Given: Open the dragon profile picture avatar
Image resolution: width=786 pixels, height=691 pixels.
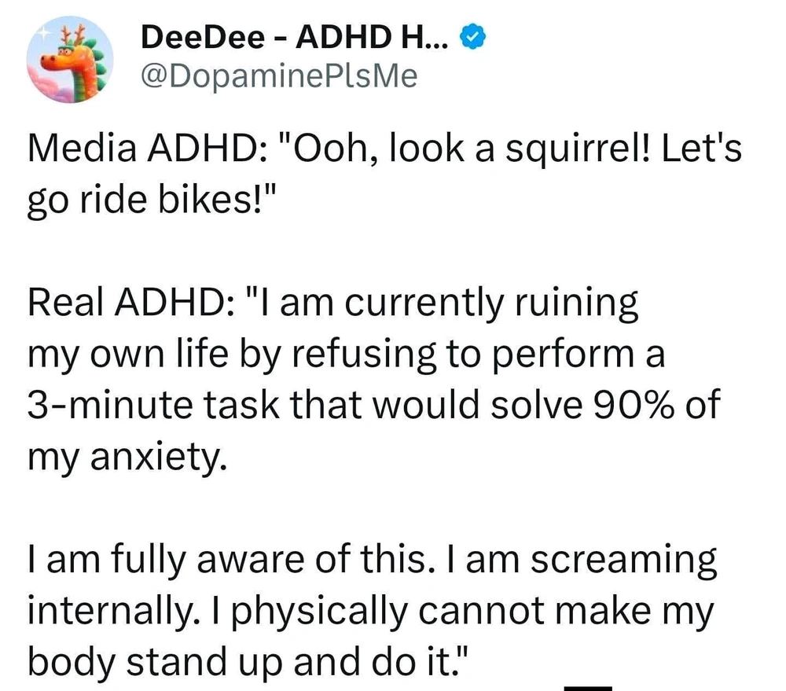Looking at the screenshot, I should point(69,58).
